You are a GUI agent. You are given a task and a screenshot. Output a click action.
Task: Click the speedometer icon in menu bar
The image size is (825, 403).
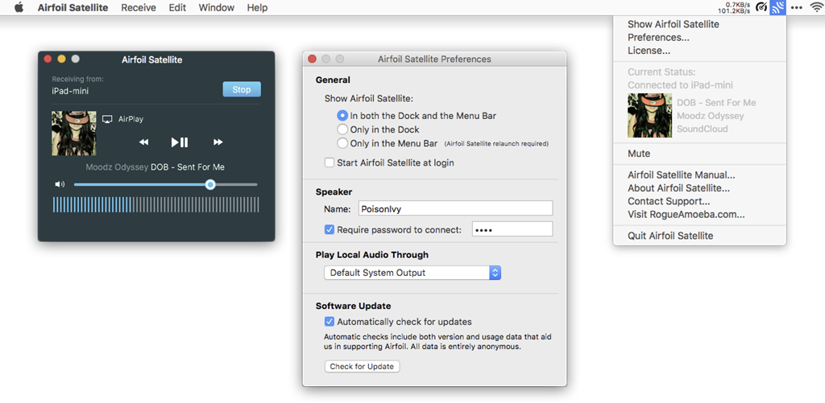pos(761,7)
